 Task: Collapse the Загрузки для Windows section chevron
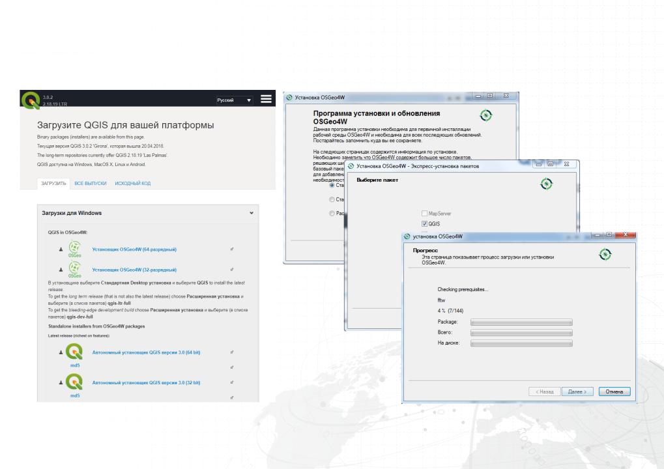coord(252,213)
